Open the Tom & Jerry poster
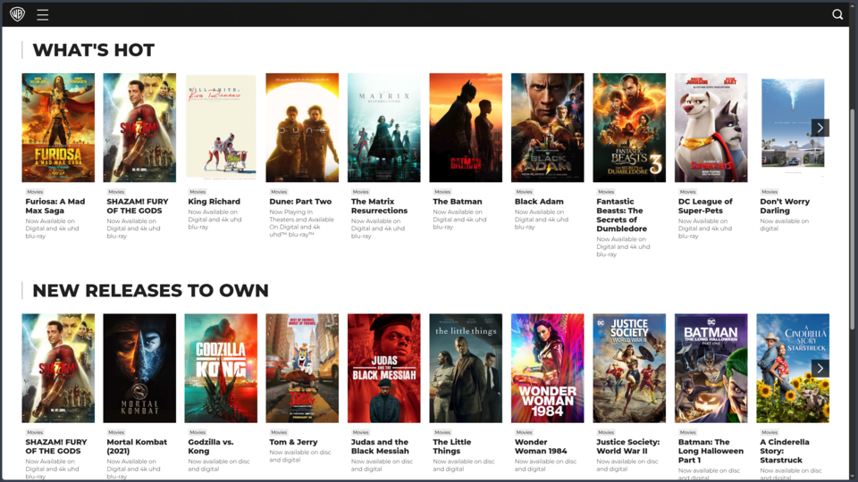The width and height of the screenshot is (858, 482). click(302, 369)
